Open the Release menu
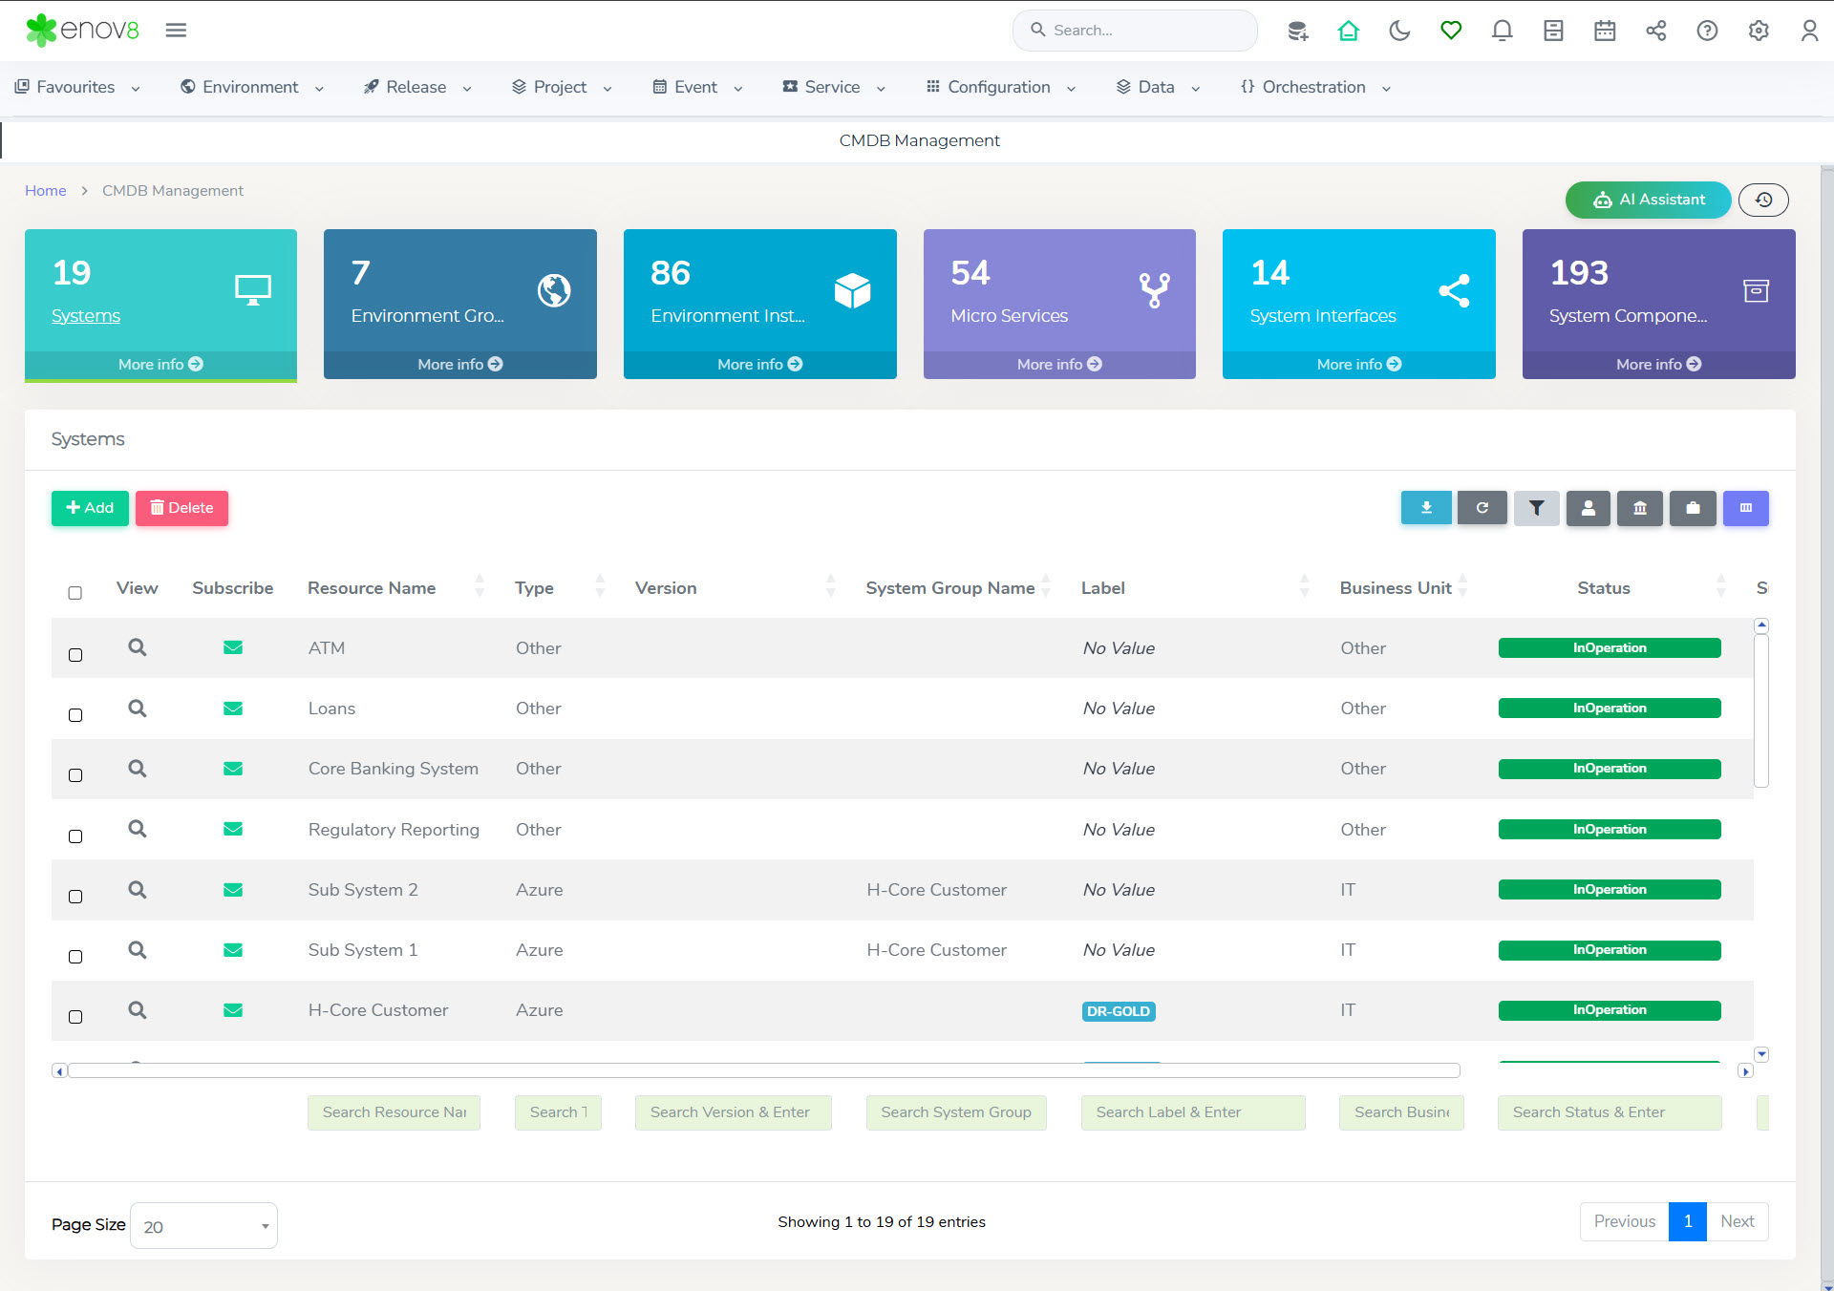This screenshot has height=1291, width=1834. [x=417, y=87]
